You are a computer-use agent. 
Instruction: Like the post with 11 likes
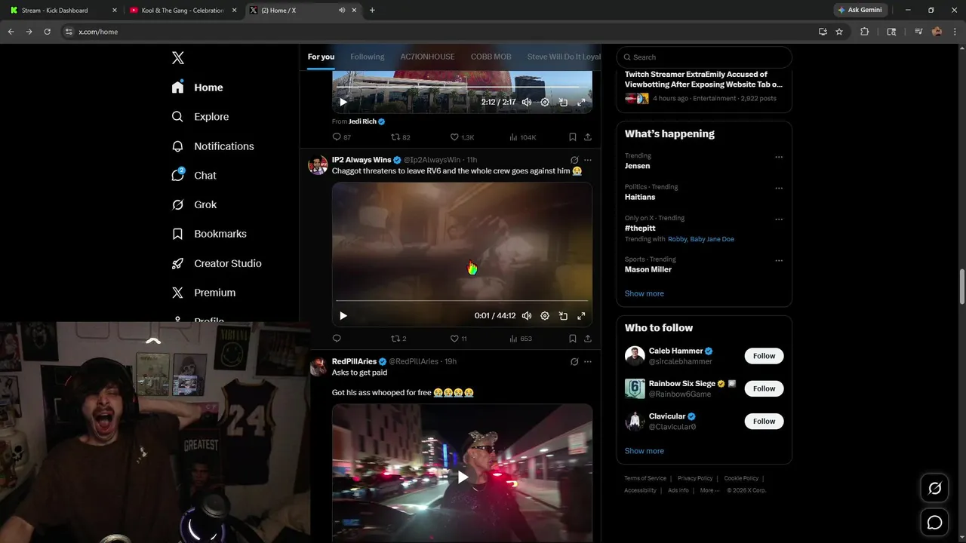459,339
